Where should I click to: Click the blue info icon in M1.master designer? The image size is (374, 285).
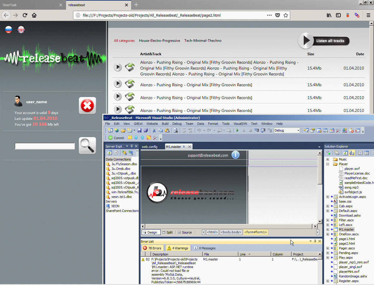[236, 155]
